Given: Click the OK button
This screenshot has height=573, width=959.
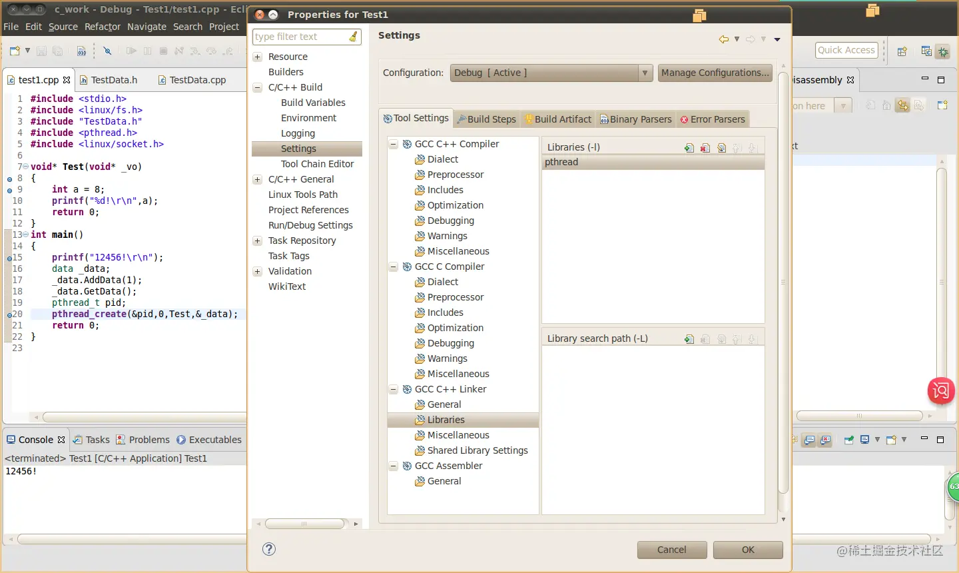Looking at the screenshot, I should 748,550.
